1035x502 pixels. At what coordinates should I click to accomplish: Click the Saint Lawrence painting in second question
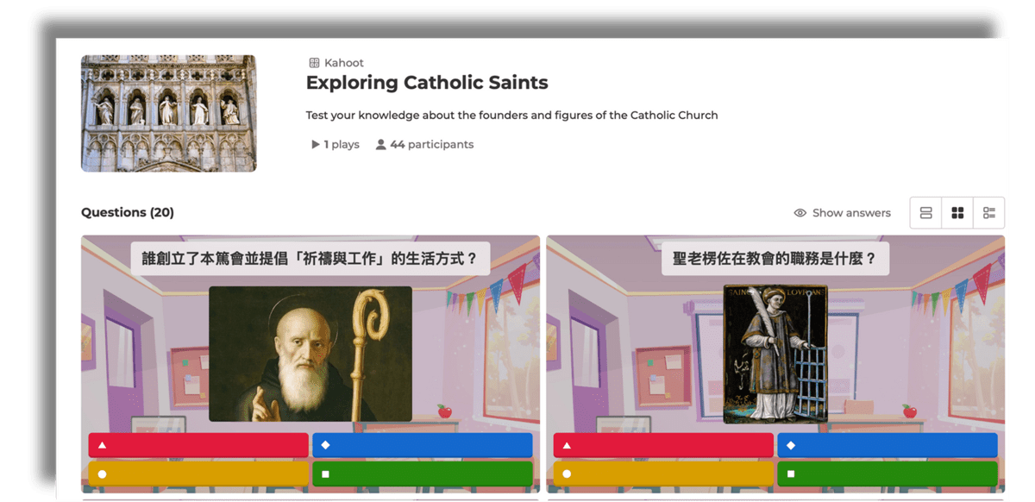[x=775, y=354]
